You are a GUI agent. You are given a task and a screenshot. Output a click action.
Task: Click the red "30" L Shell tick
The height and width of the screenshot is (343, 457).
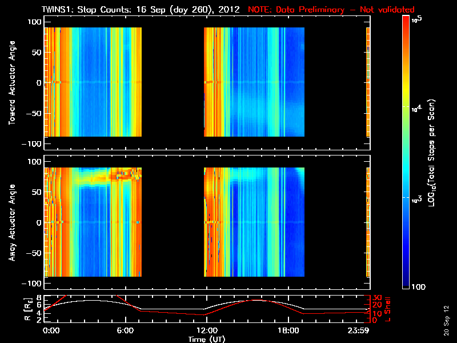point(377,298)
